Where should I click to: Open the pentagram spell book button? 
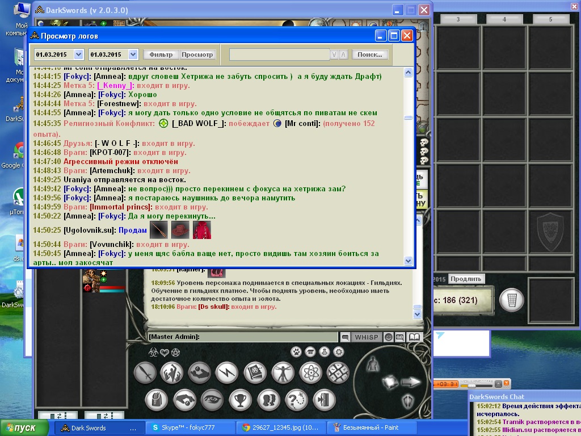tap(255, 372)
